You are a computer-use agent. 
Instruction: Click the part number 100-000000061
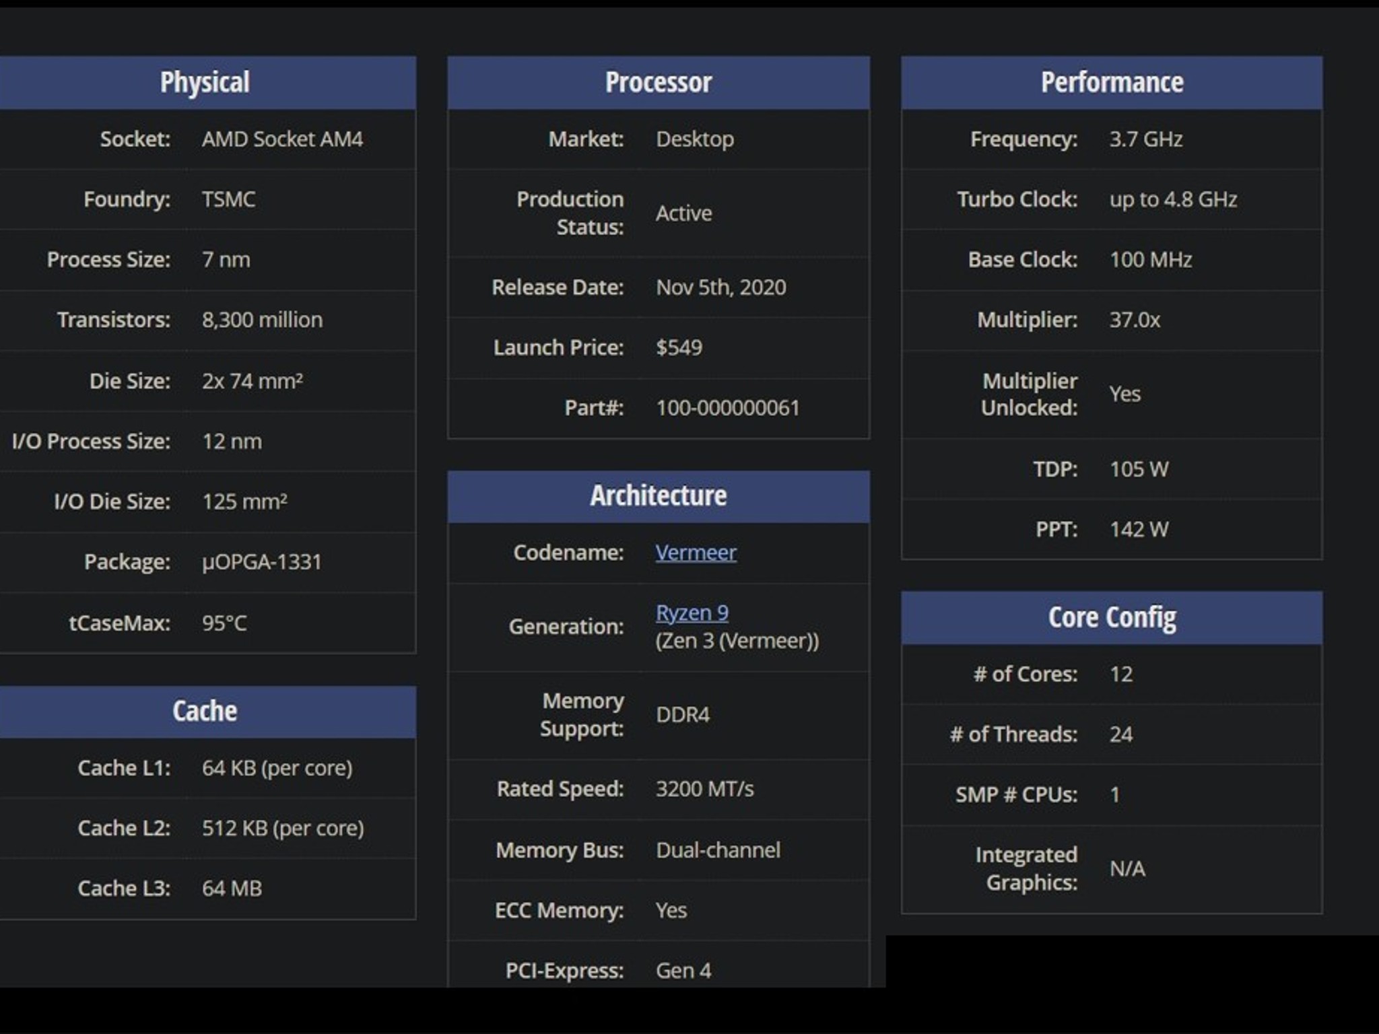pyautogui.click(x=729, y=407)
